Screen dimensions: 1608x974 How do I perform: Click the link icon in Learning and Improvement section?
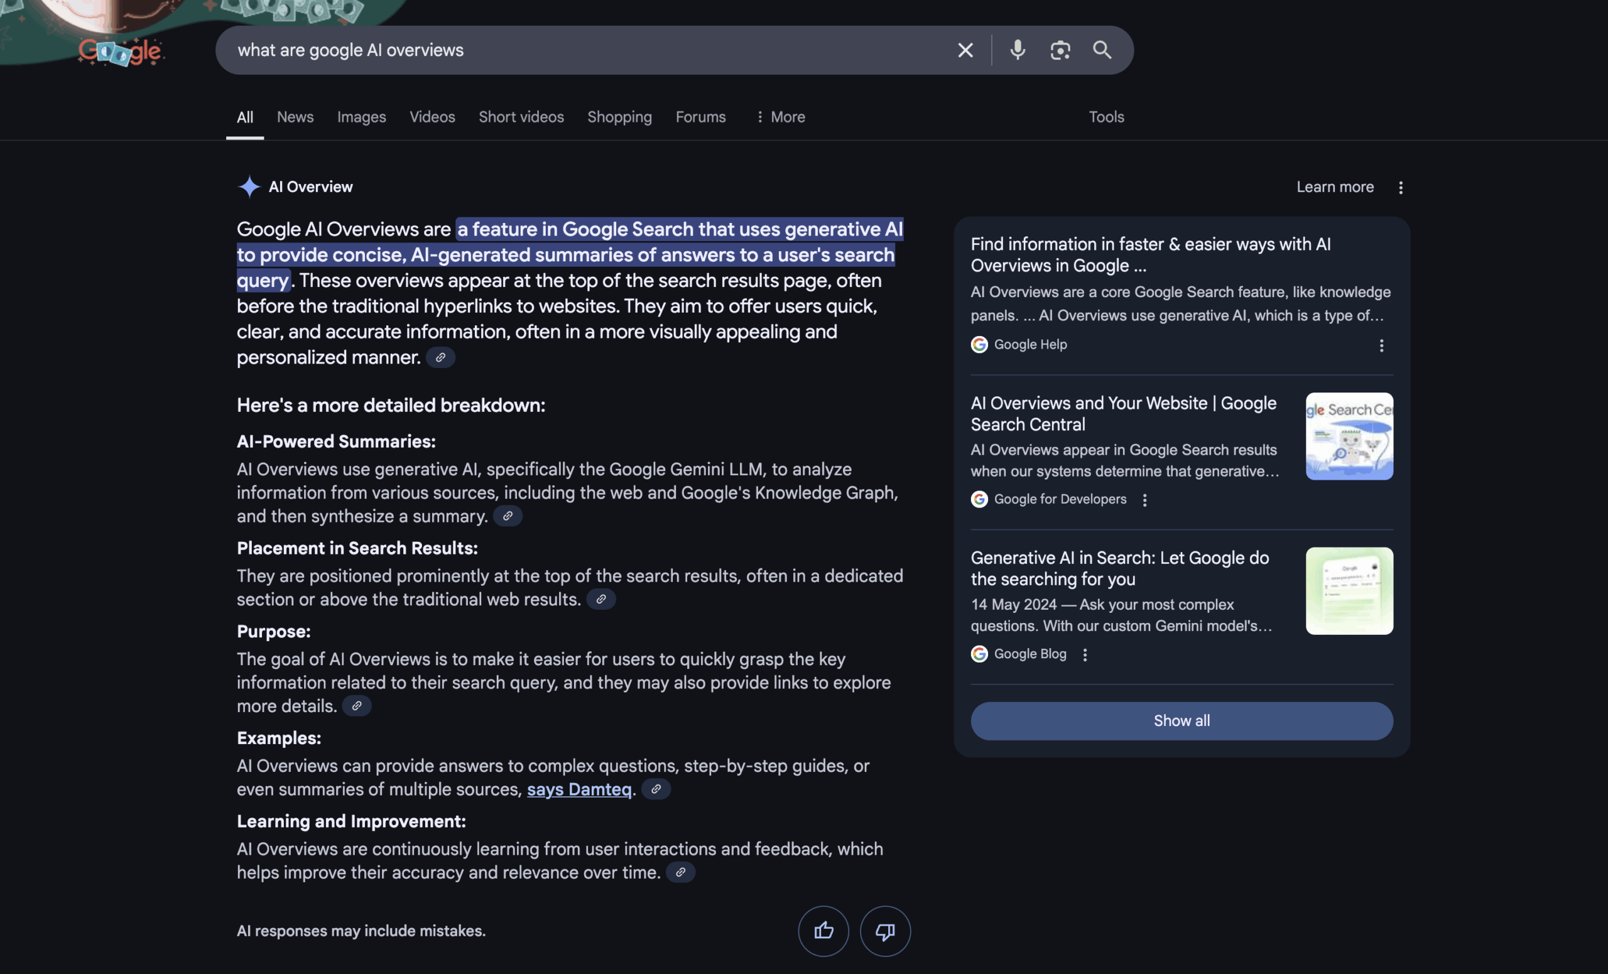681,872
